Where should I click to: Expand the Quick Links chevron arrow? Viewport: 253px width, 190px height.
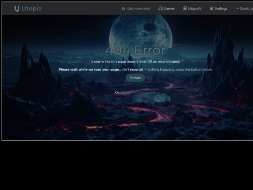coord(238,8)
